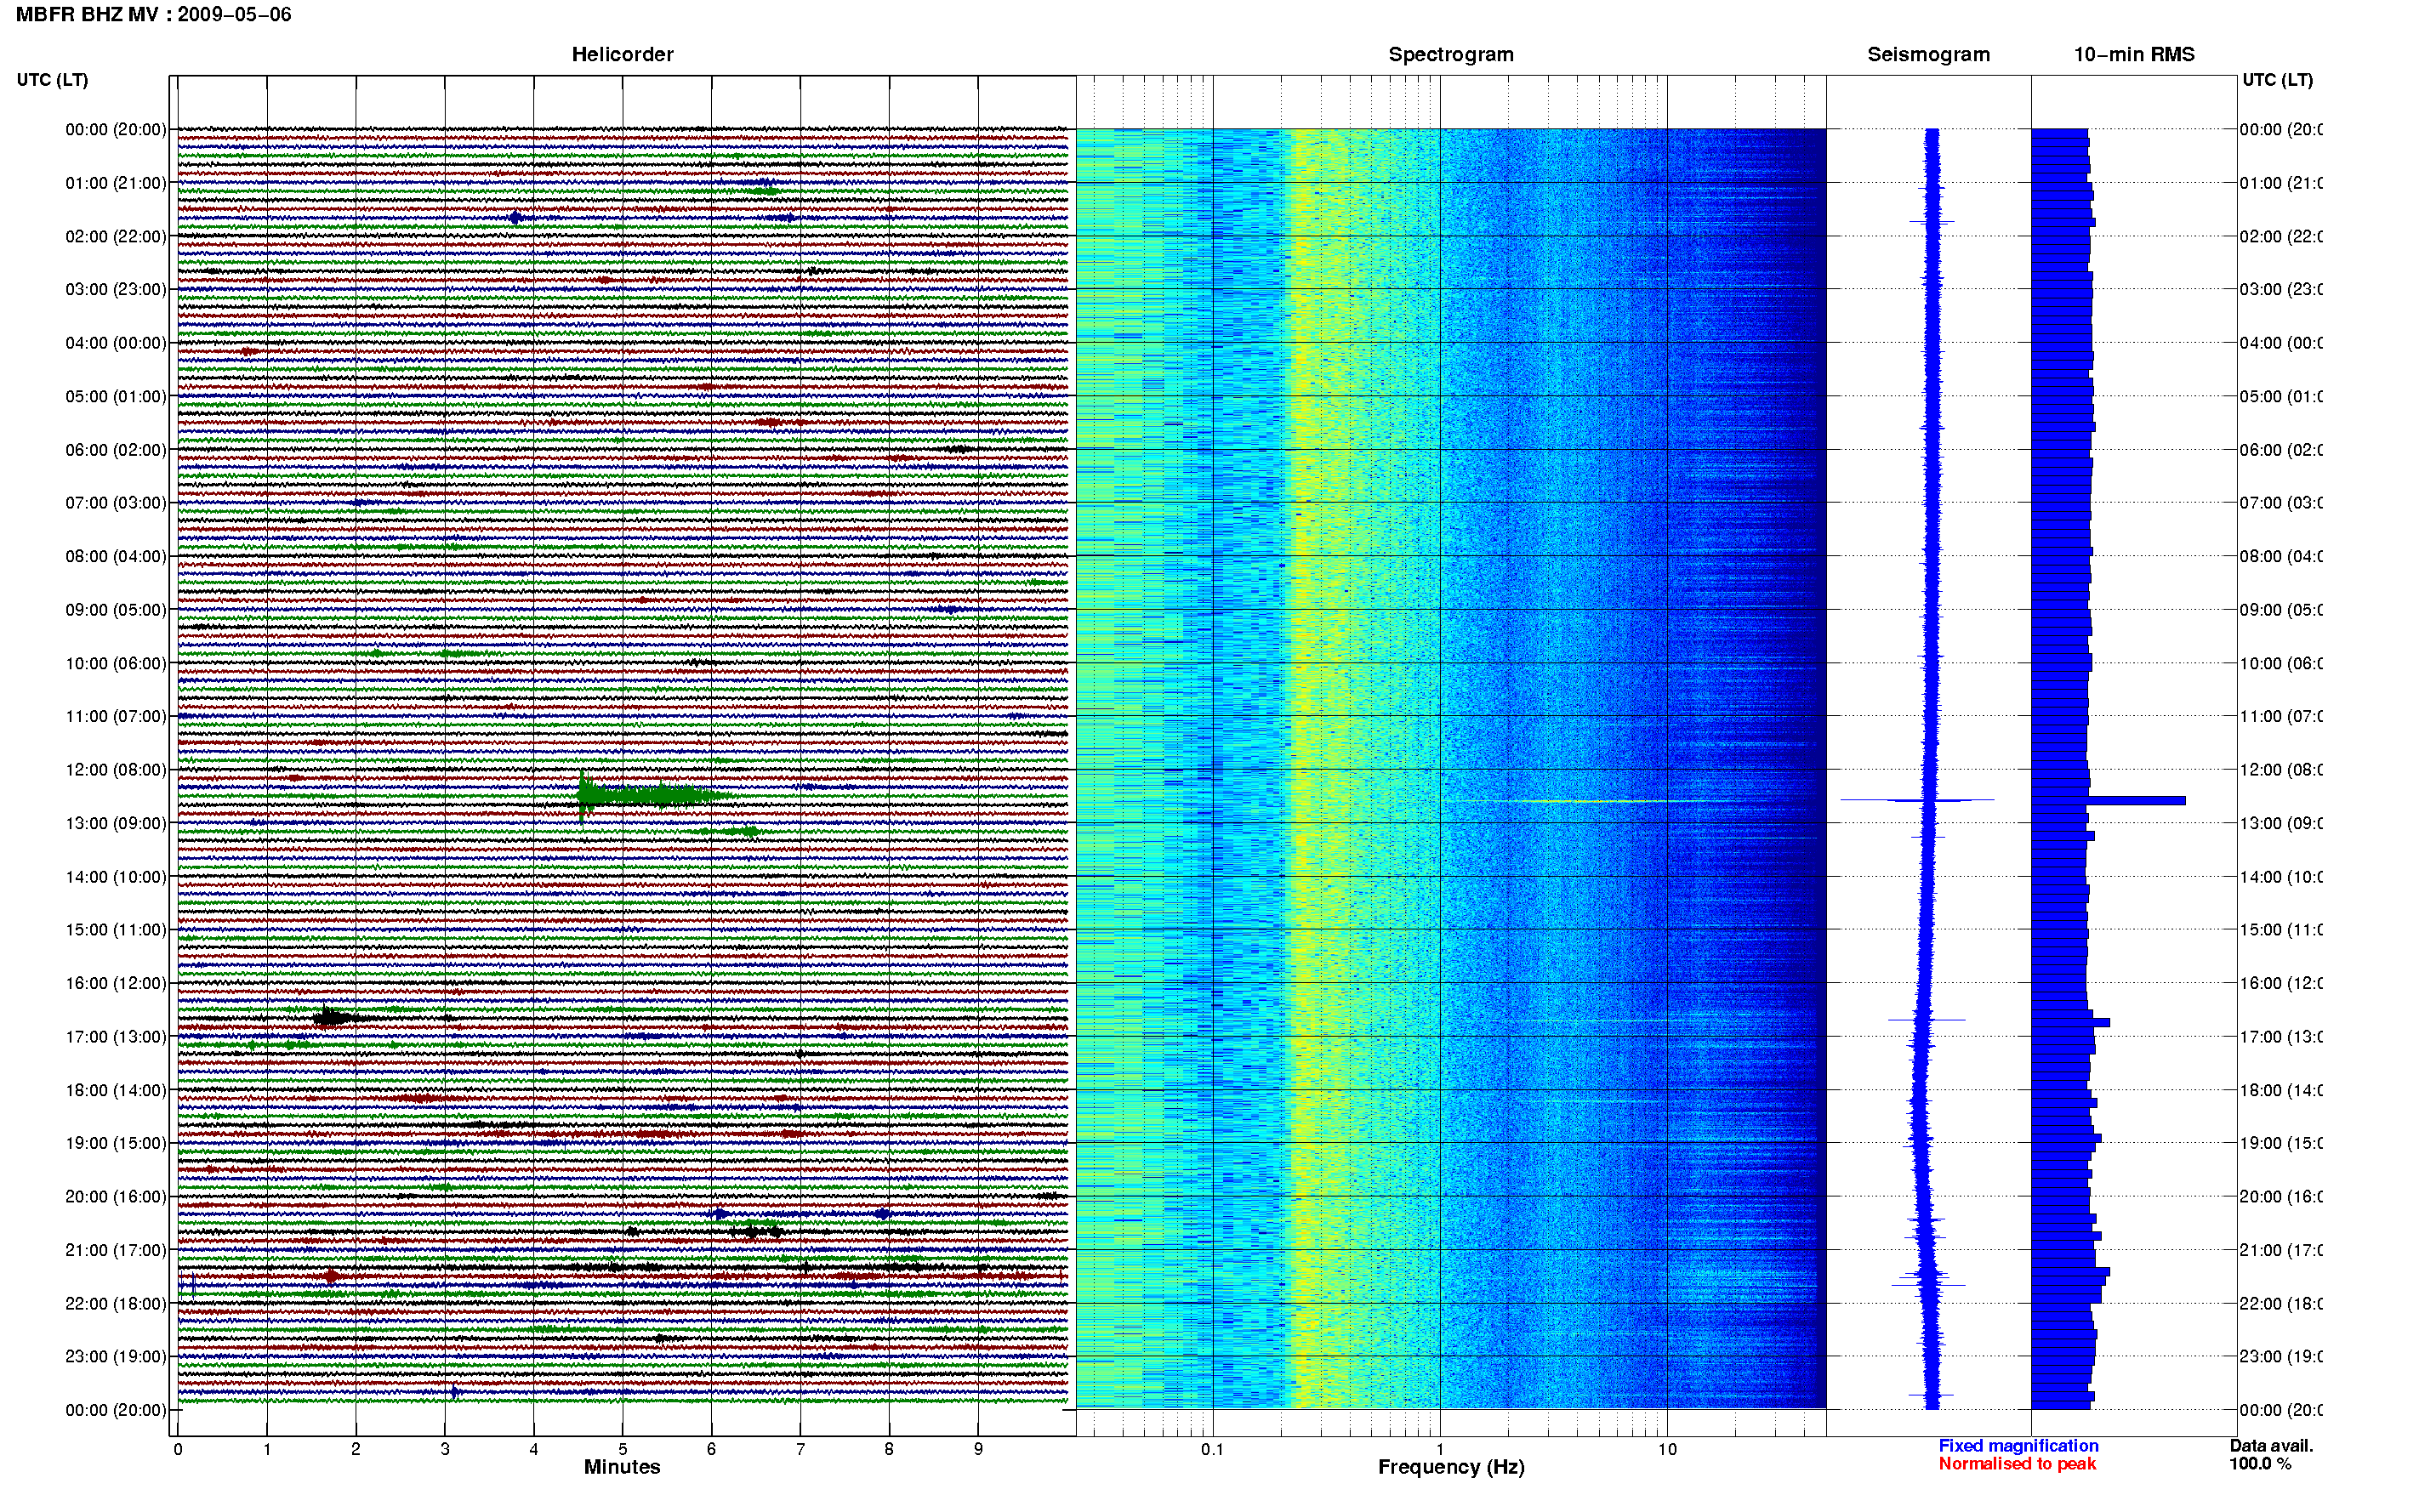Image resolution: width=2419 pixels, height=1512 pixels.
Task: Click the 'Frequency (Hz)' x-axis label
Action: pyautogui.click(x=1451, y=1467)
